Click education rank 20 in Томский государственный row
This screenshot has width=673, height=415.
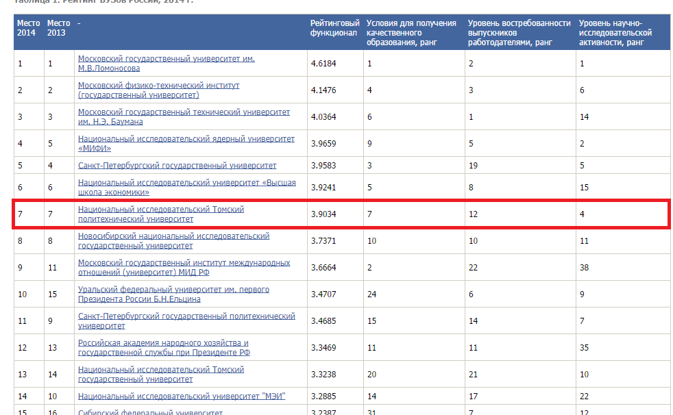point(371,375)
